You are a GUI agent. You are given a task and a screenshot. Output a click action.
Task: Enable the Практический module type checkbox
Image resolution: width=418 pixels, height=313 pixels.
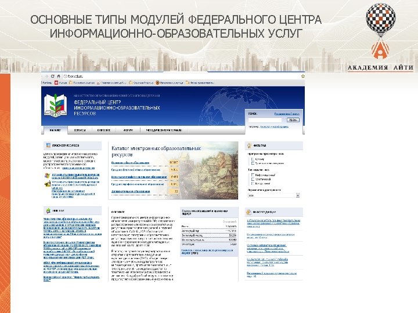(x=253, y=179)
